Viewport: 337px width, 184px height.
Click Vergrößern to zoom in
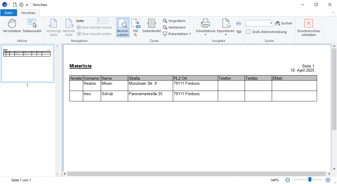pyautogui.click(x=174, y=21)
